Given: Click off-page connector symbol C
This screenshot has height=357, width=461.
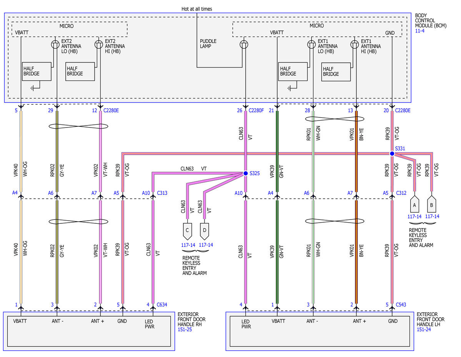Looking at the screenshot, I should pyautogui.click(x=187, y=231).
